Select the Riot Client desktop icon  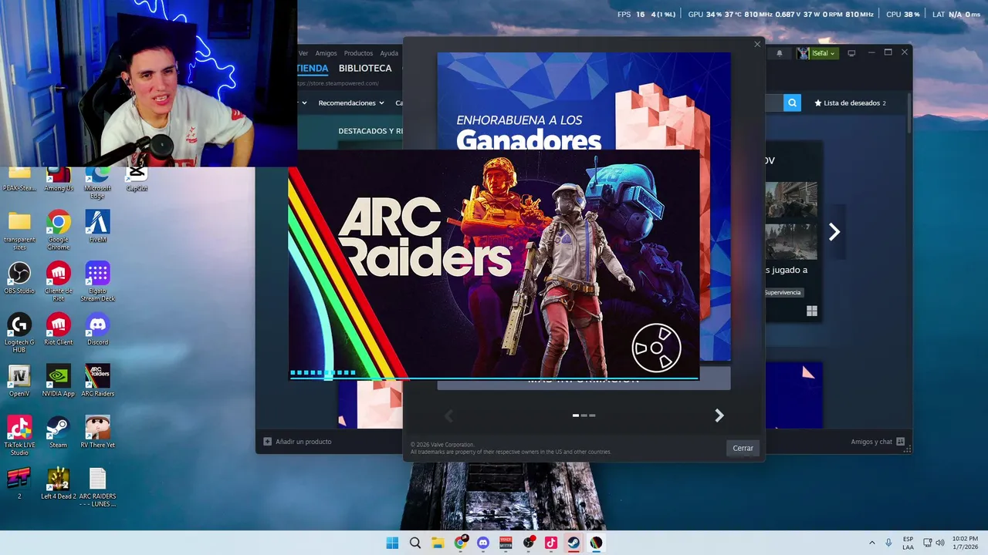(x=58, y=329)
